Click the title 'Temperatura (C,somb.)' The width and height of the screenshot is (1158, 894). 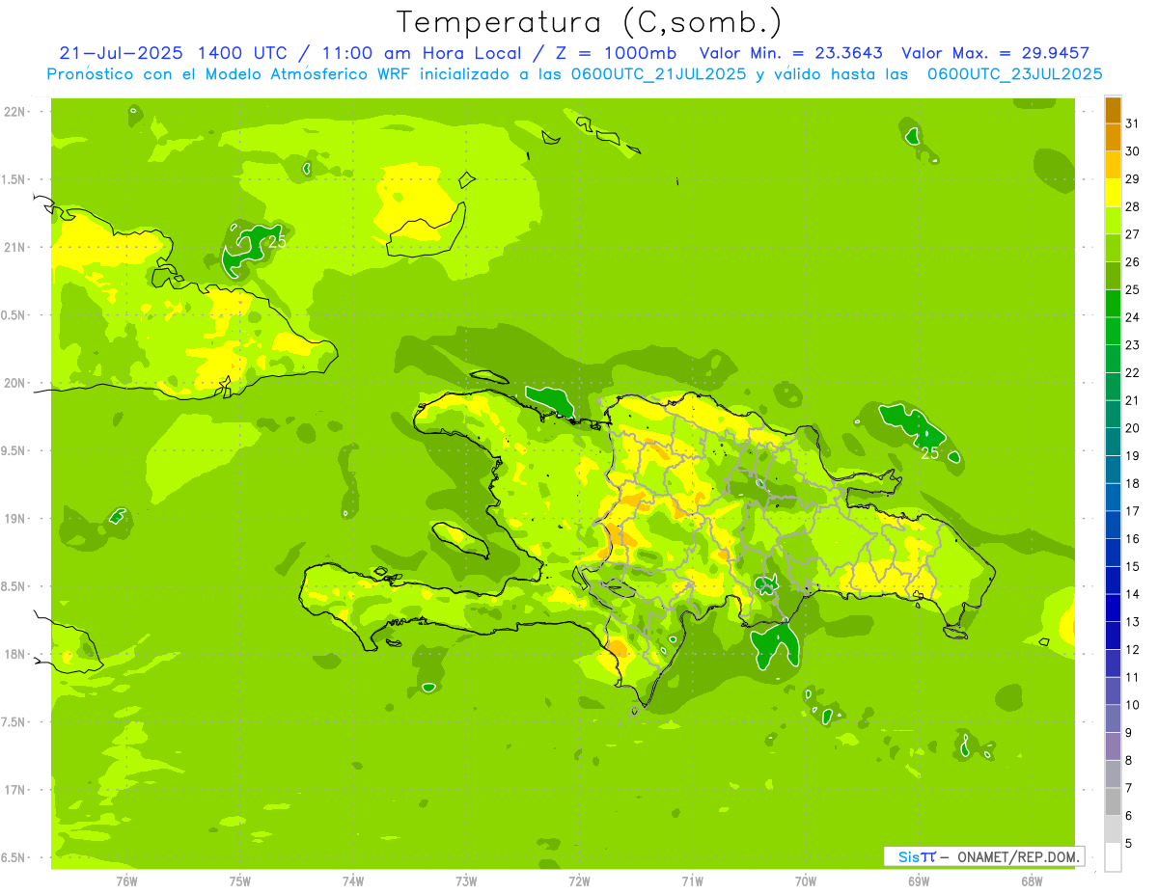pyautogui.click(x=589, y=22)
